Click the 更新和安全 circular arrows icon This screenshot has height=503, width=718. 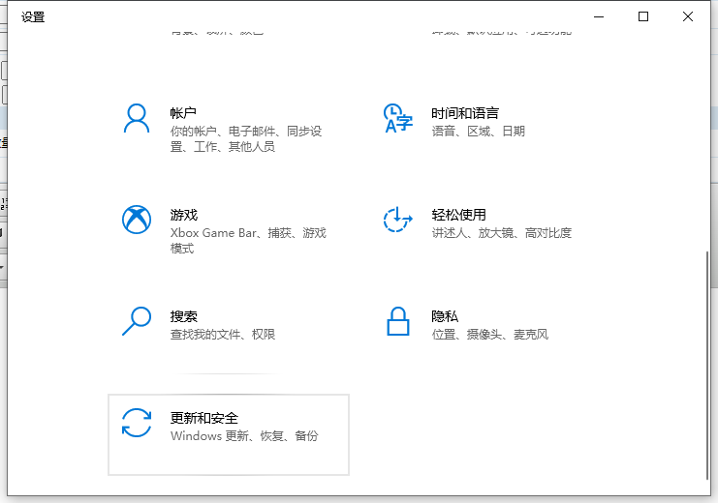(137, 423)
